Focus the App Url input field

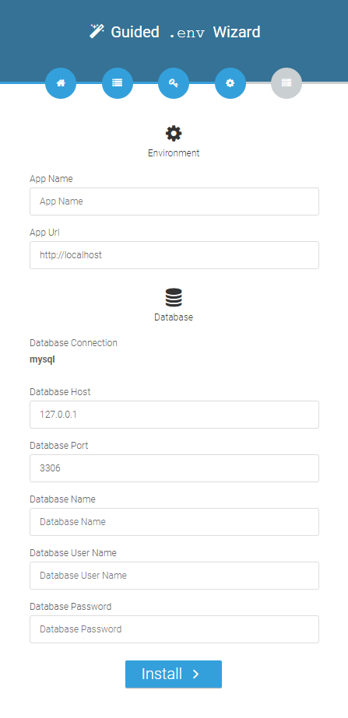174,255
